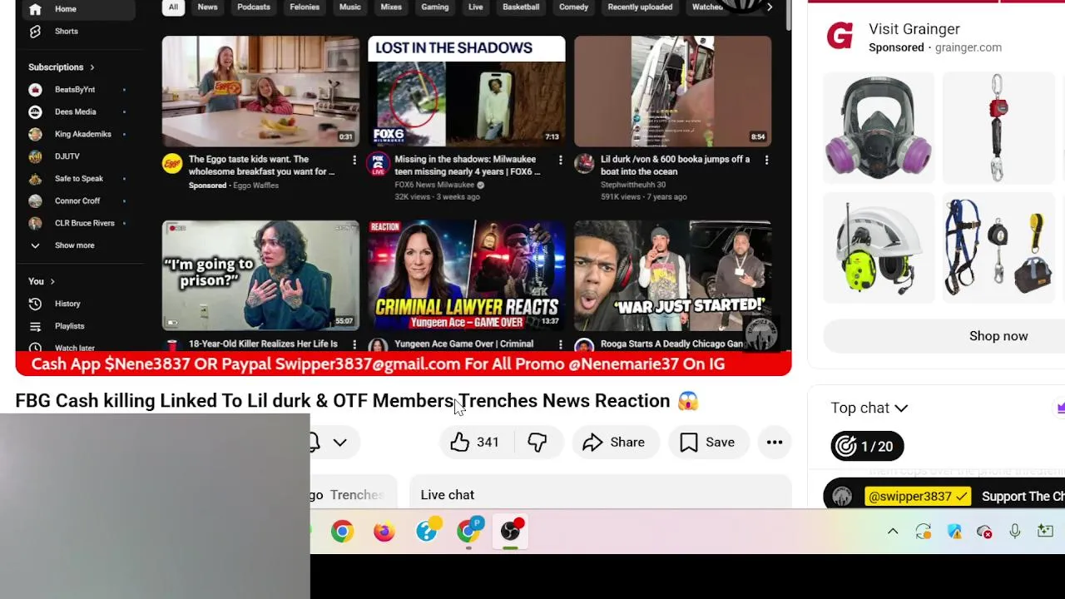This screenshot has height=599, width=1065.
Task: Open the Get Help taskbar icon
Action: [x=427, y=531]
